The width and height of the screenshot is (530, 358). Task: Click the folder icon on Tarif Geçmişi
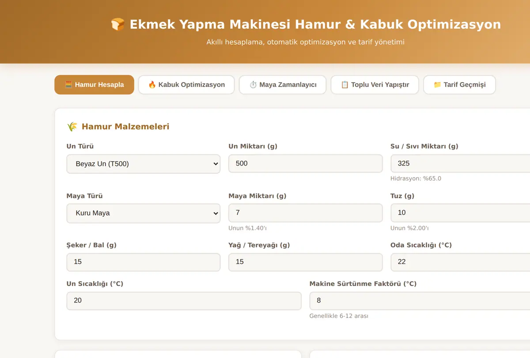click(437, 85)
